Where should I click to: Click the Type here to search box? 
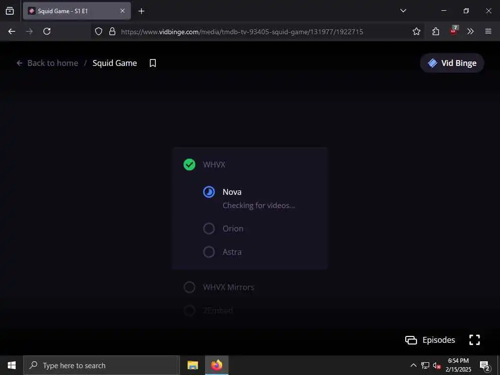pos(102,365)
